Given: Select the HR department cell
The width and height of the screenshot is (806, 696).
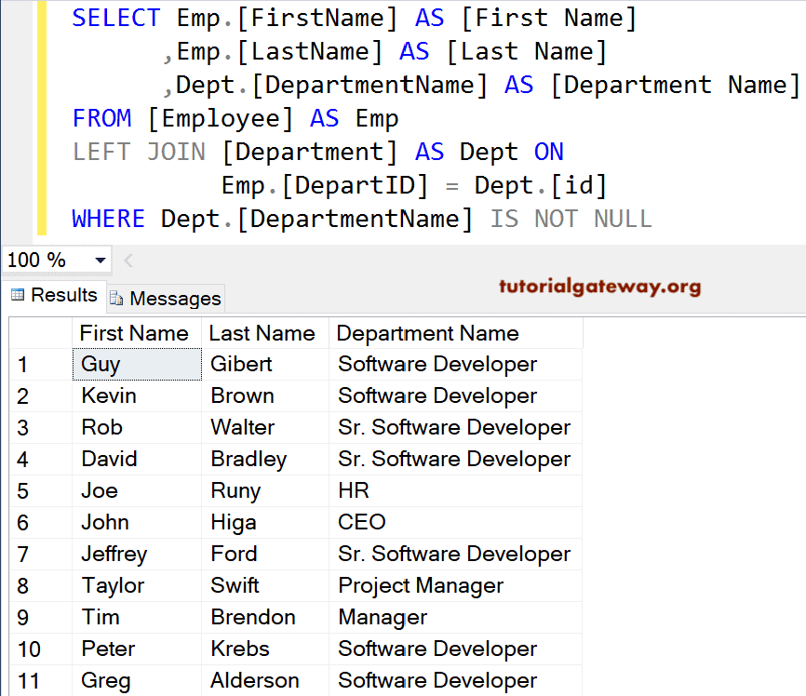Looking at the screenshot, I should click(x=455, y=491).
